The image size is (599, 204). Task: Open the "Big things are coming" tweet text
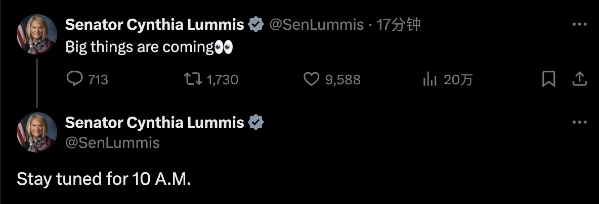[x=139, y=47]
